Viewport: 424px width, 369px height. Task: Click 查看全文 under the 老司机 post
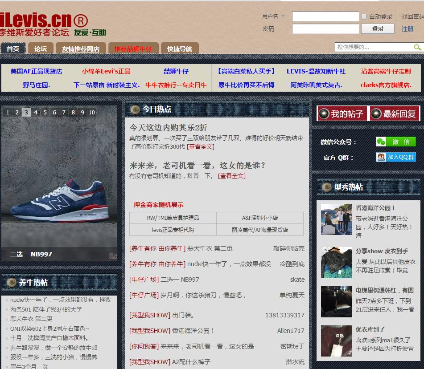click(x=232, y=176)
